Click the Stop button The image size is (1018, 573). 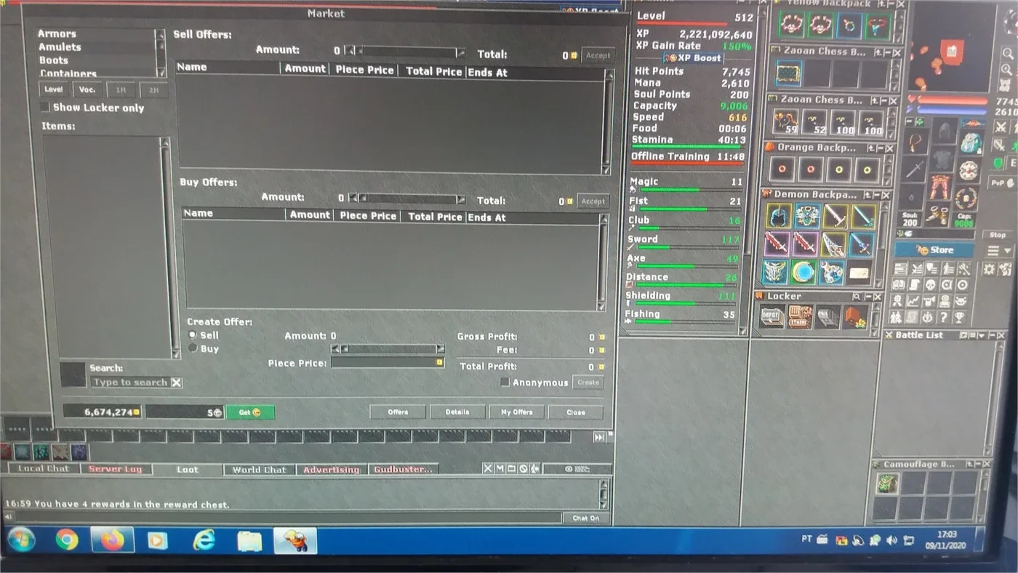click(997, 235)
